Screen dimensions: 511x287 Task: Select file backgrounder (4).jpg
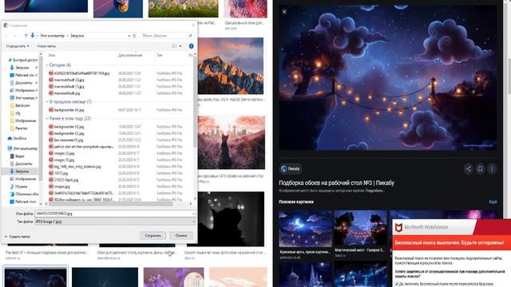coord(69,110)
